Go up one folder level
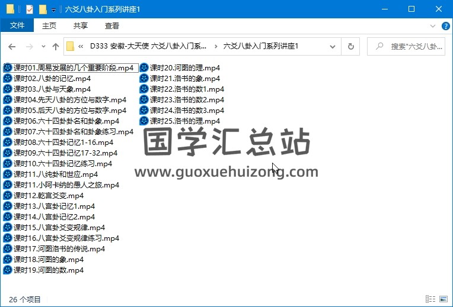This screenshot has width=453, height=307. tap(56, 46)
